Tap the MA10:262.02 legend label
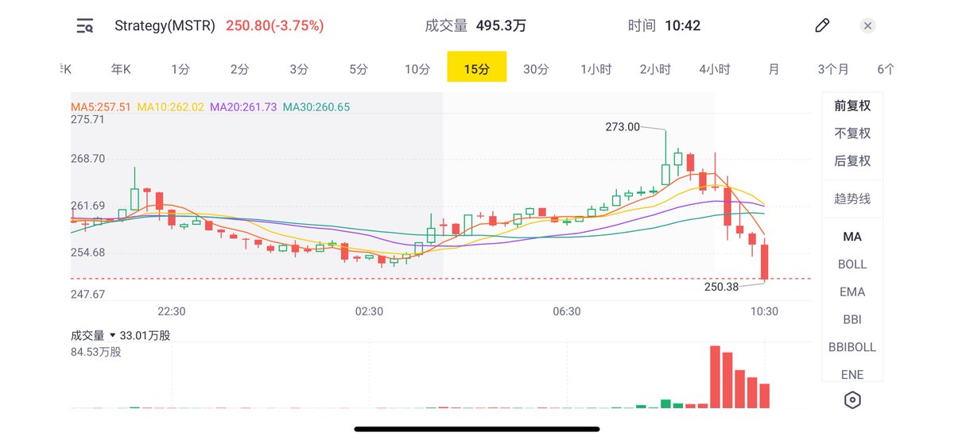 pyautogui.click(x=171, y=106)
